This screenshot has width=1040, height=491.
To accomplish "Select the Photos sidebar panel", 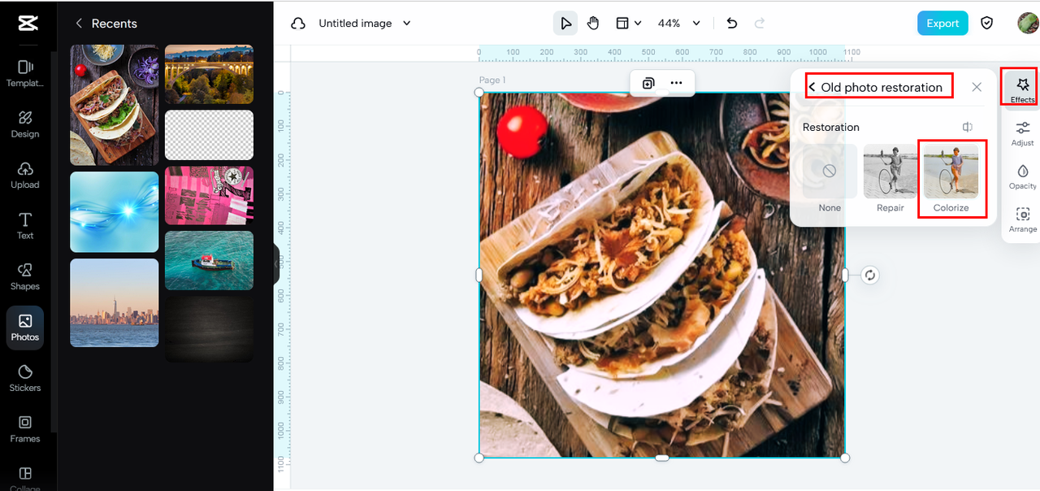I will pyautogui.click(x=25, y=327).
